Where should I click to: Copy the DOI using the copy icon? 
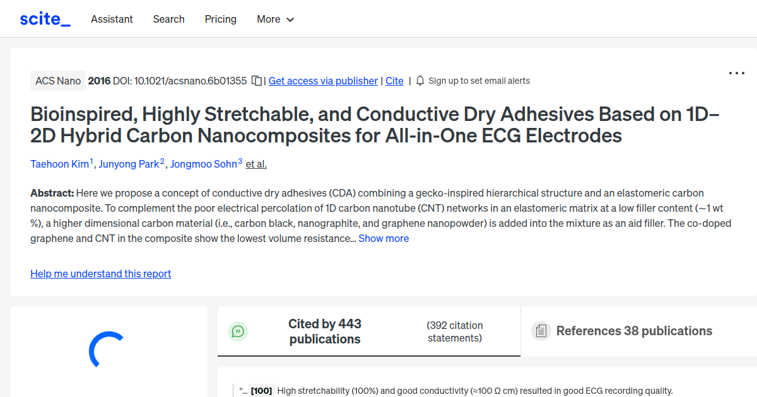[x=255, y=81]
